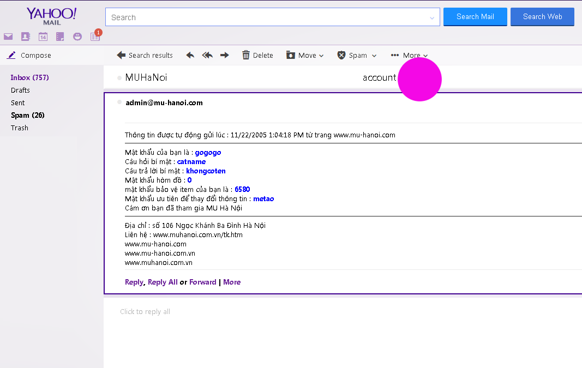
Task: Expand the search box dropdown arrow
Action: (x=432, y=18)
